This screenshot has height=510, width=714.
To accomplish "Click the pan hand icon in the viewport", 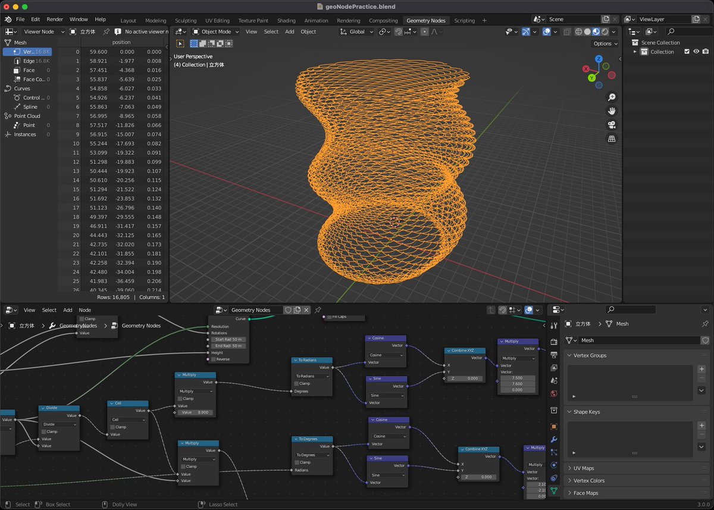I will [612, 111].
